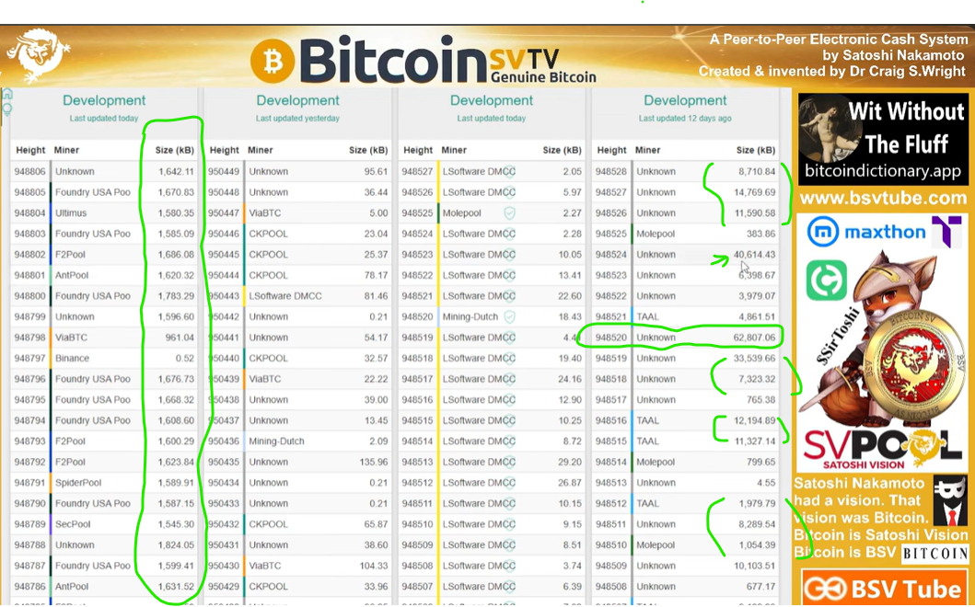Select block height 950429

(223, 587)
